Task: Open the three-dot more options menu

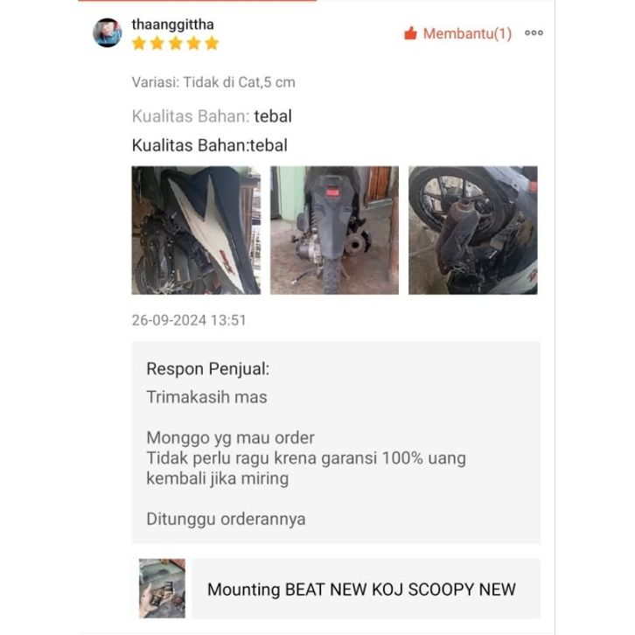Action: 534,33
